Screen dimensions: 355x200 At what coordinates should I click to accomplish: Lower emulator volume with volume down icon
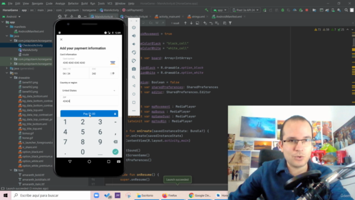(x=134, y=44)
